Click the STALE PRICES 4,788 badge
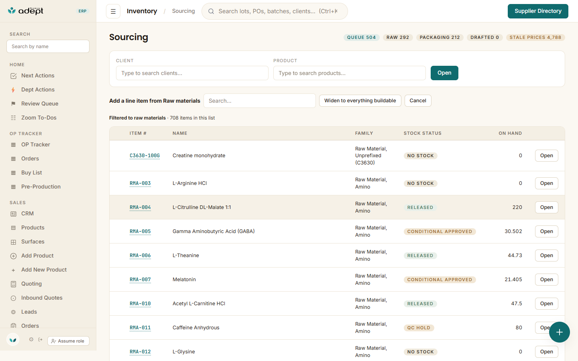This screenshot has height=361, width=578. (535, 37)
